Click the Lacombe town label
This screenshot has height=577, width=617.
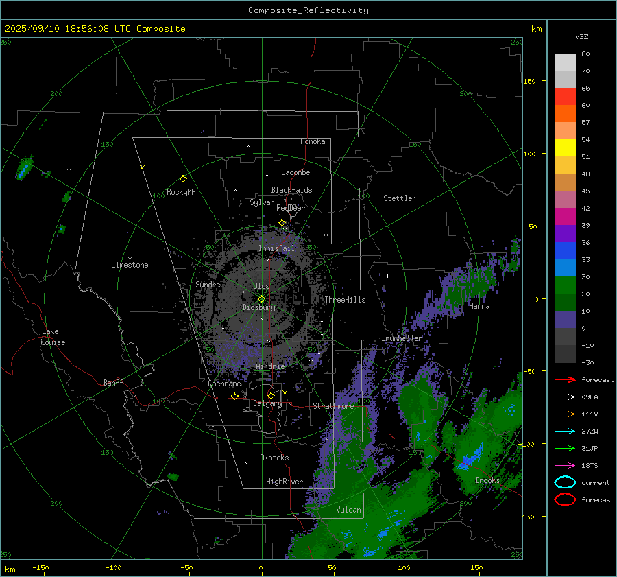(x=295, y=172)
